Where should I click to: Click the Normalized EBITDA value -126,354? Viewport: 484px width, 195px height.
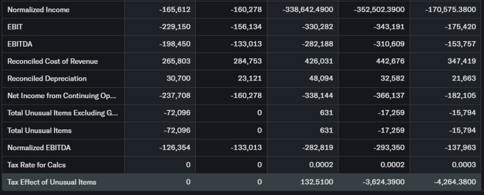coord(175,148)
